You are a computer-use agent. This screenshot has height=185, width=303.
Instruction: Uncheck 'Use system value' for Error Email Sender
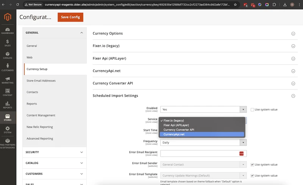252,165
